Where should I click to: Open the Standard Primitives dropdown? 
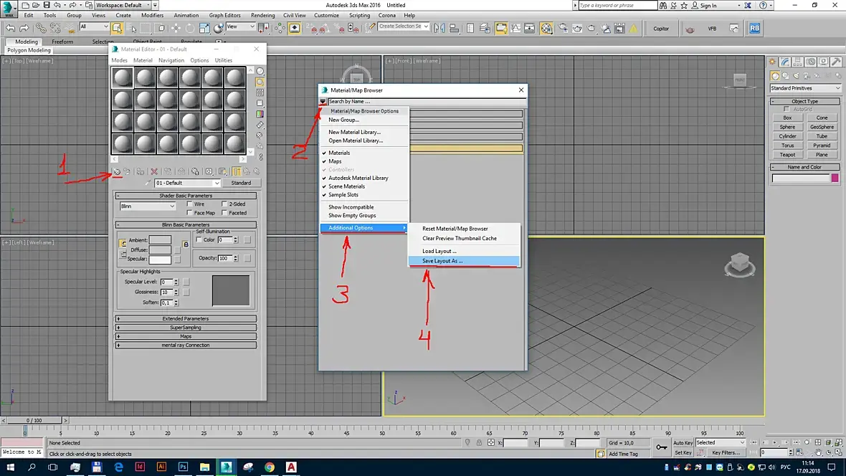tap(805, 88)
